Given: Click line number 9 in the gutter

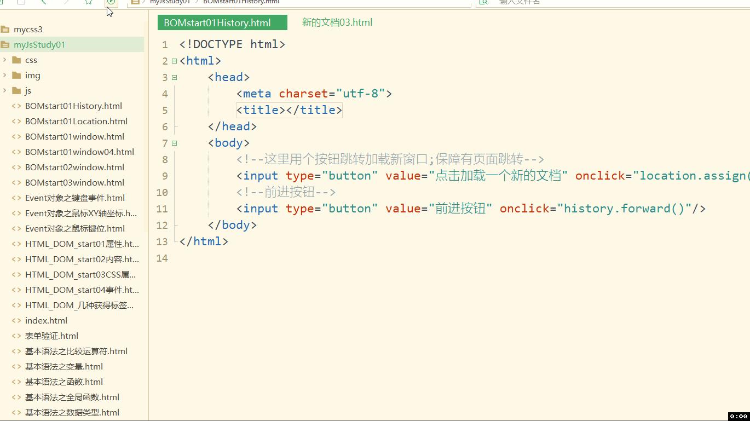Looking at the screenshot, I should coord(164,176).
